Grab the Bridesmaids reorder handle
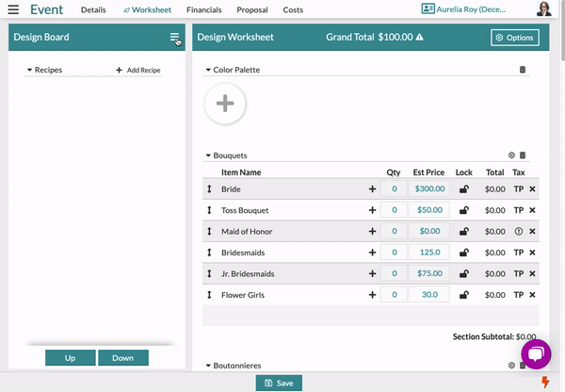Screen dimensions: 565x392 (x=209, y=253)
